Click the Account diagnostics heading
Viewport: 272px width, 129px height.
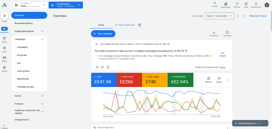point(105,127)
